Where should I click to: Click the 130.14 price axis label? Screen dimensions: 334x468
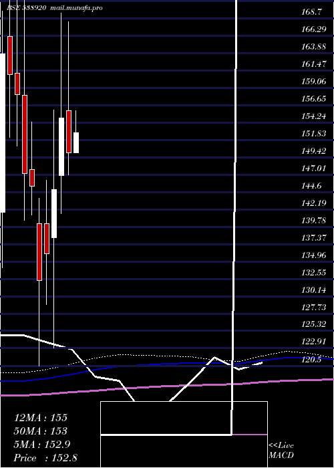314,289
